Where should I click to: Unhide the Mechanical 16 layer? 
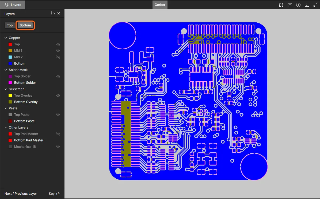[x=58, y=147]
